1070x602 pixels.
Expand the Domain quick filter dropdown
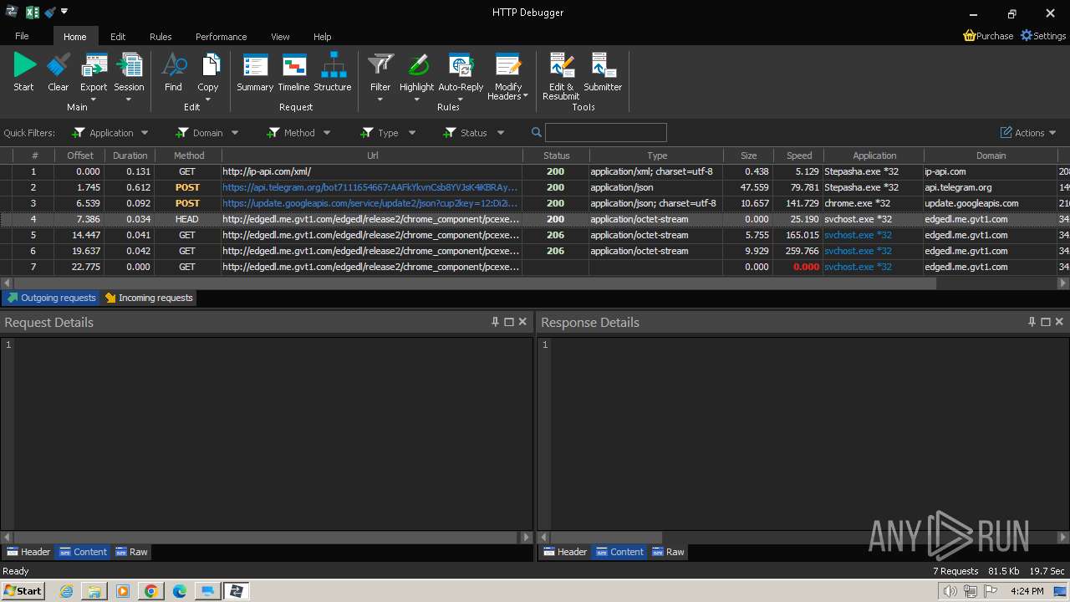235,133
